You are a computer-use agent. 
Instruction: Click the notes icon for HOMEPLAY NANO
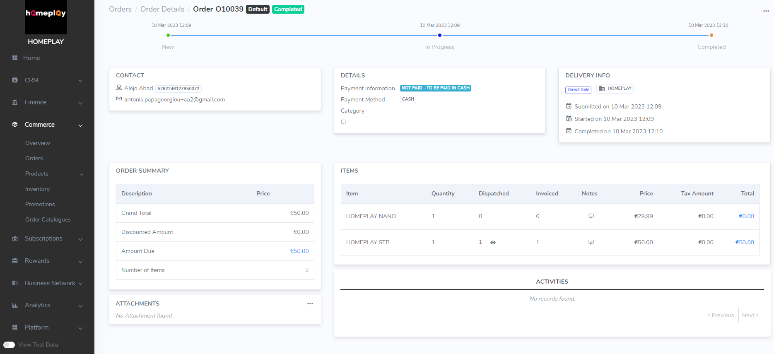[x=591, y=216]
